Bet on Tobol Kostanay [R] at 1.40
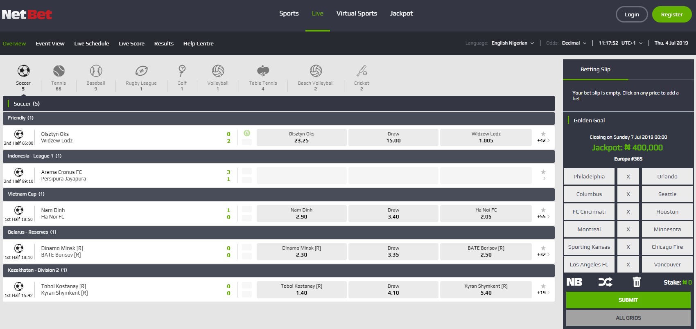Viewport: 696px width, 329px height. [x=302, y=290]
